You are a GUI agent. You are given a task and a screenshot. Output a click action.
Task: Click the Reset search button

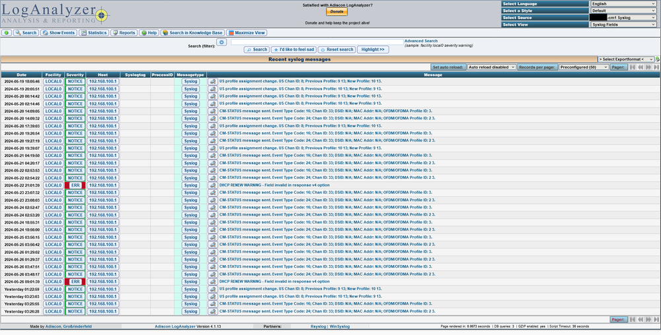tap(336, 49)
